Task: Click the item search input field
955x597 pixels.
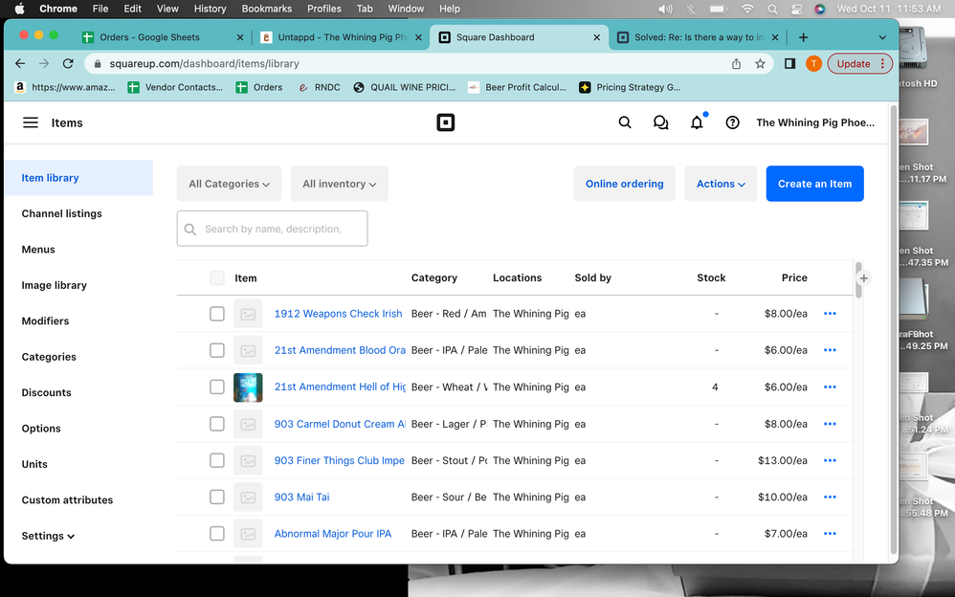Action: click(273, 229)
